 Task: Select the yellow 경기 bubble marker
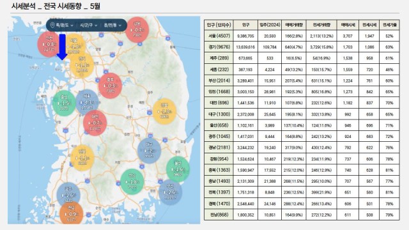click(82, 65)
